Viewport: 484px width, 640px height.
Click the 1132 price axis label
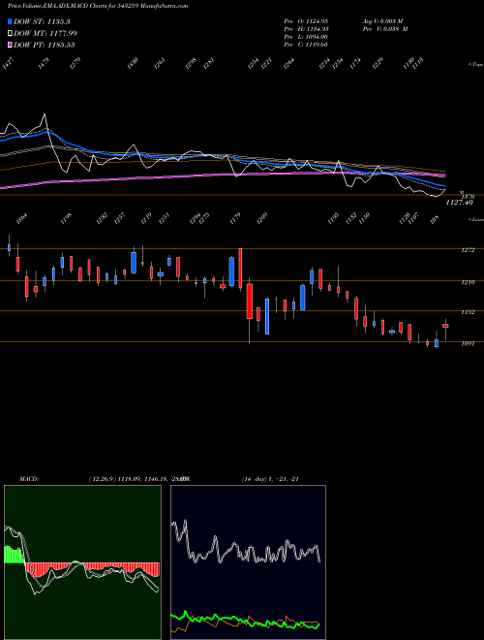point(469,312)
